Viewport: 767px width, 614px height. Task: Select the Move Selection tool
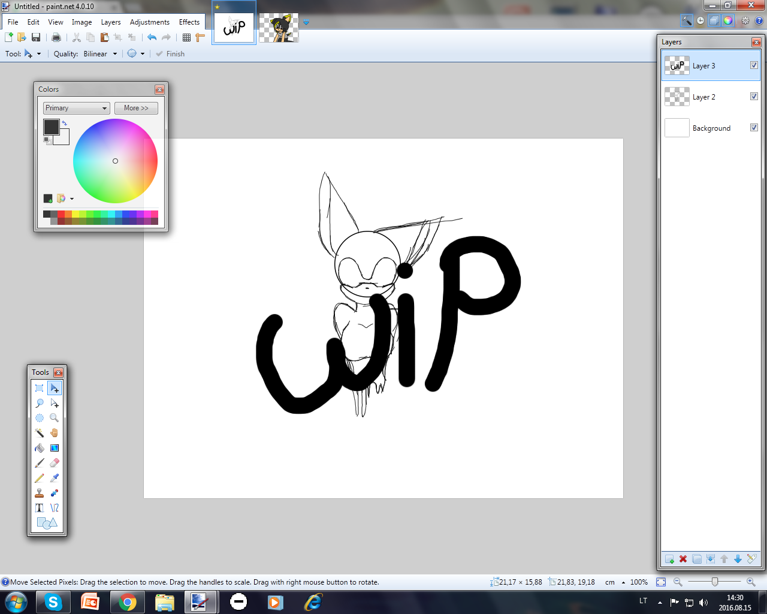point(55,403)
